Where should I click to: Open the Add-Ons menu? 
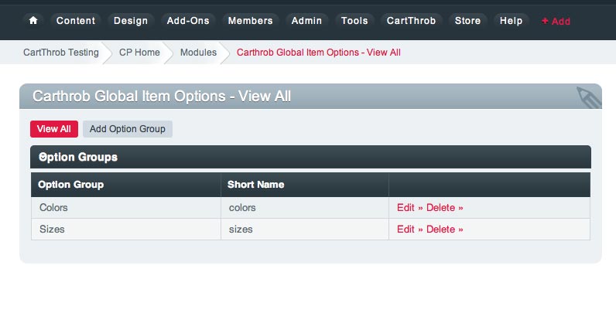click(x=188, y=20)
